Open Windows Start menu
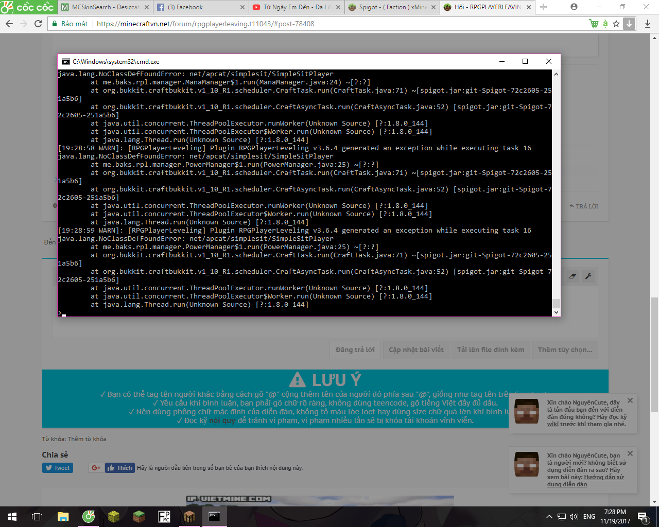 (x=12, y=517)
